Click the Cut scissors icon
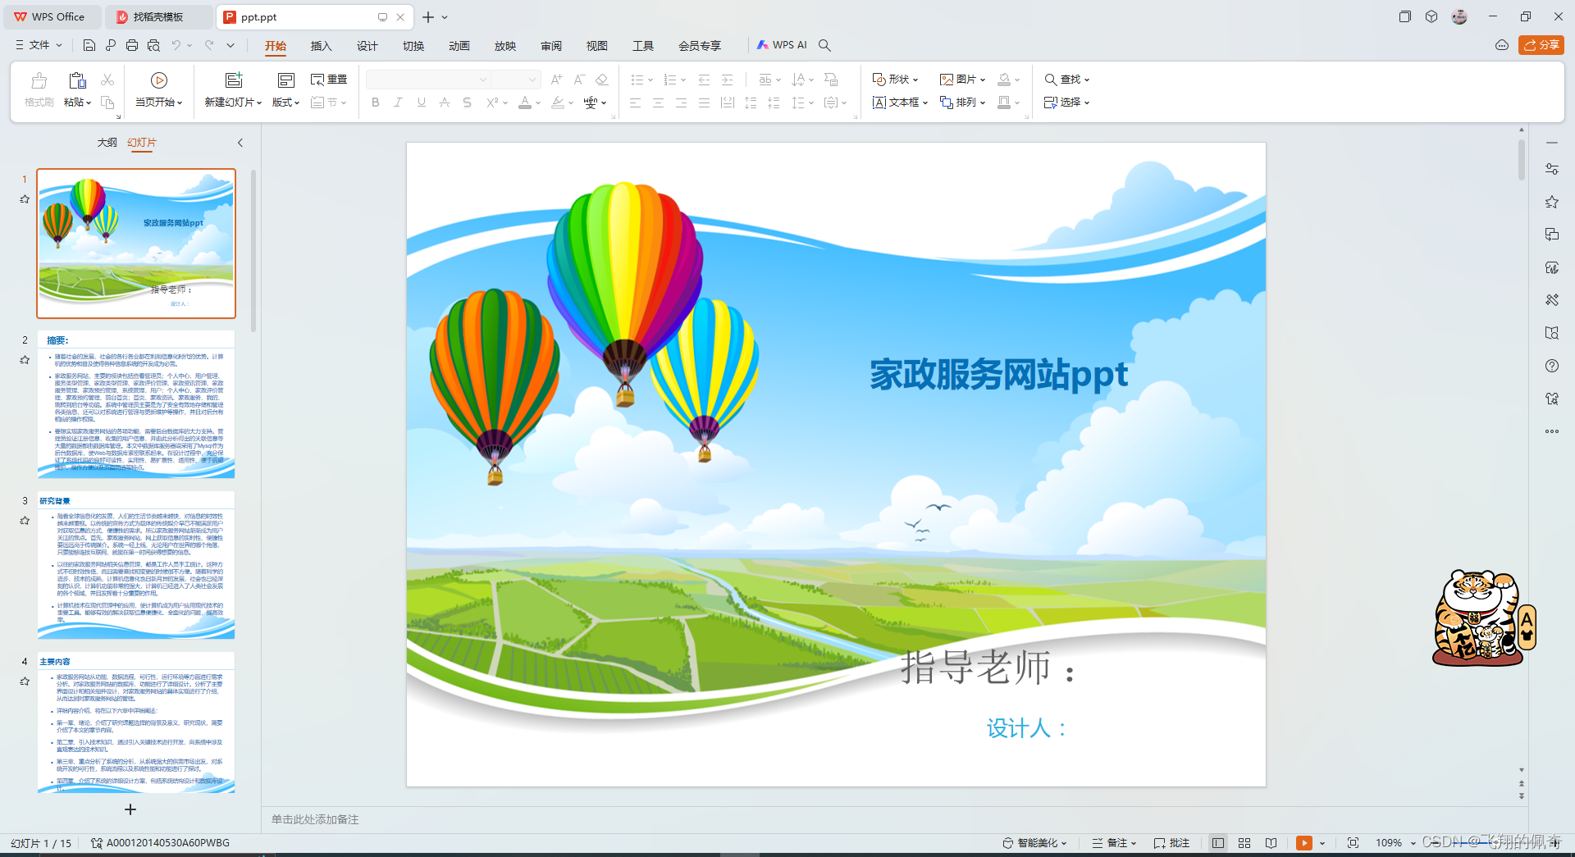The image size is (1575, 857). (107, 80)
